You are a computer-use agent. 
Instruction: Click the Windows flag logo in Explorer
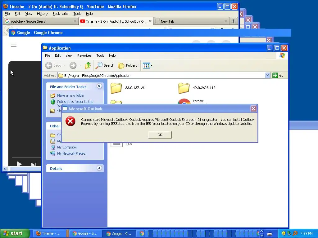point(282,55)
